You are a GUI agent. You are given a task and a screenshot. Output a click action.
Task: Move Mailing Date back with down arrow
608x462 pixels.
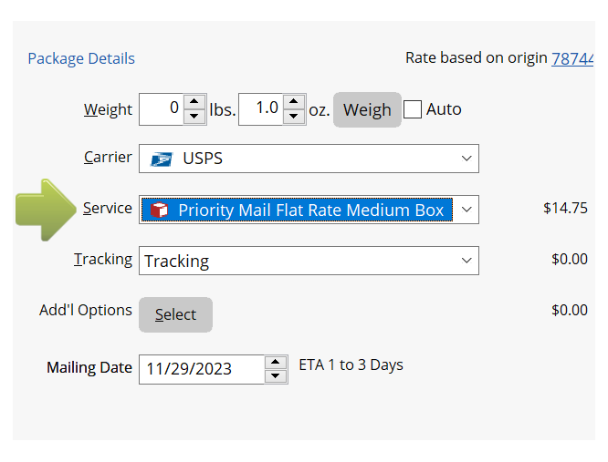(x=276, y=376)
